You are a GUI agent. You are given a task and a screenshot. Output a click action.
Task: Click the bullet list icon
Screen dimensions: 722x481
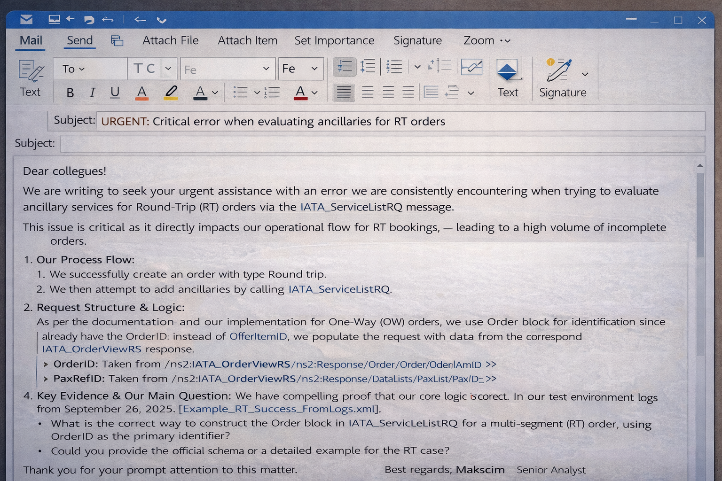pyautogui.click(x=240, y=92)
